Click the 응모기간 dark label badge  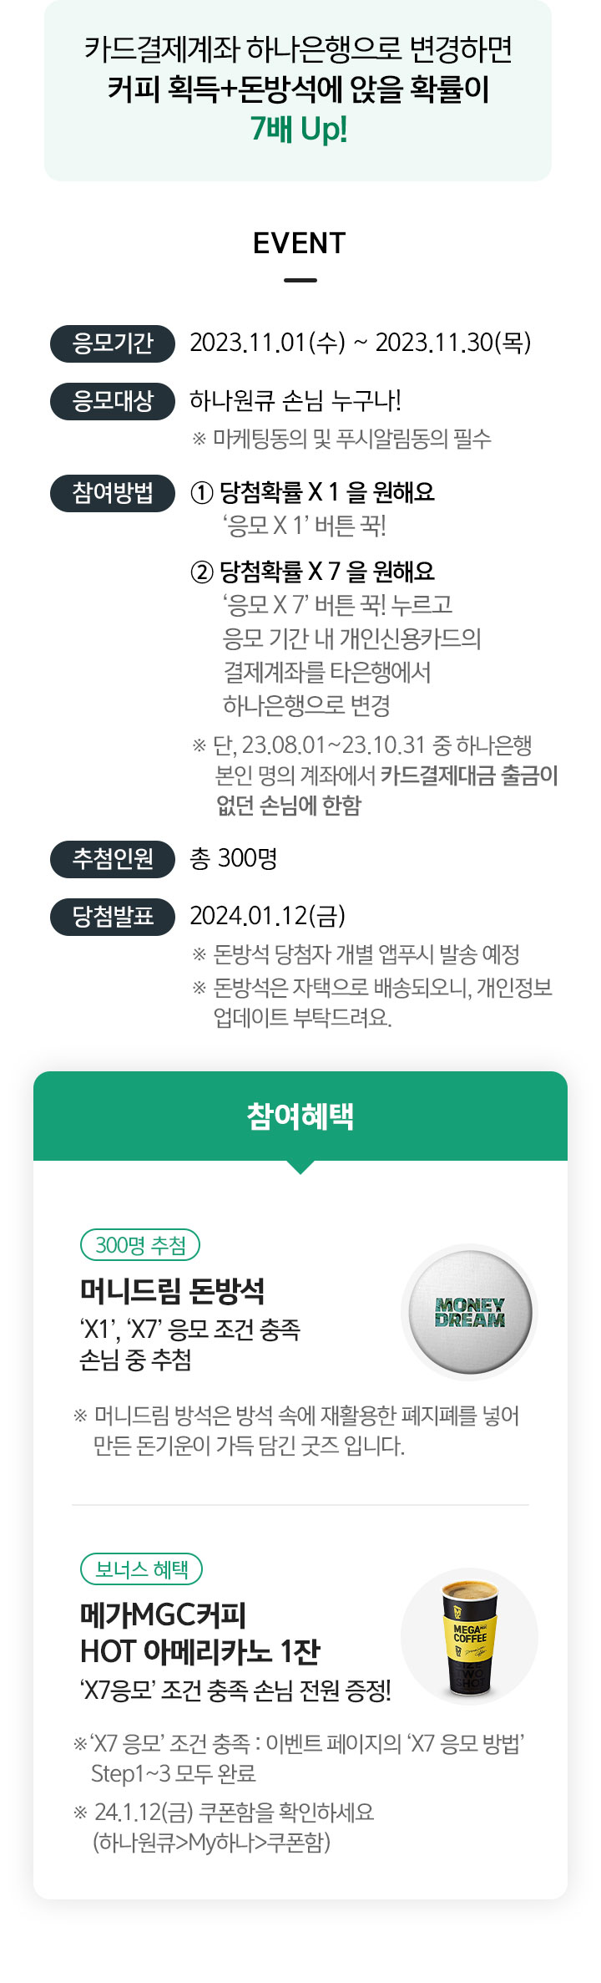point(113,343)
